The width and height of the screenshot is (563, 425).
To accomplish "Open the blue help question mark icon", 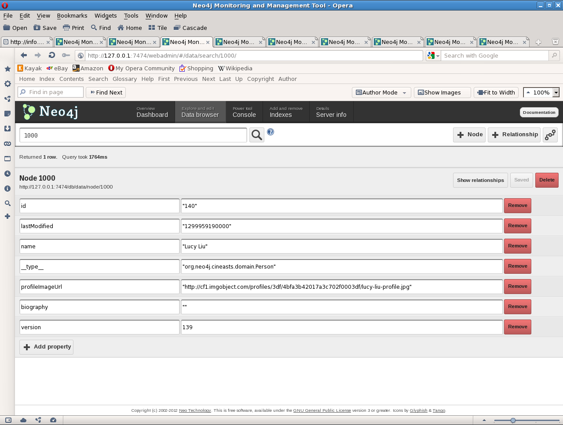I will (271, 132).
